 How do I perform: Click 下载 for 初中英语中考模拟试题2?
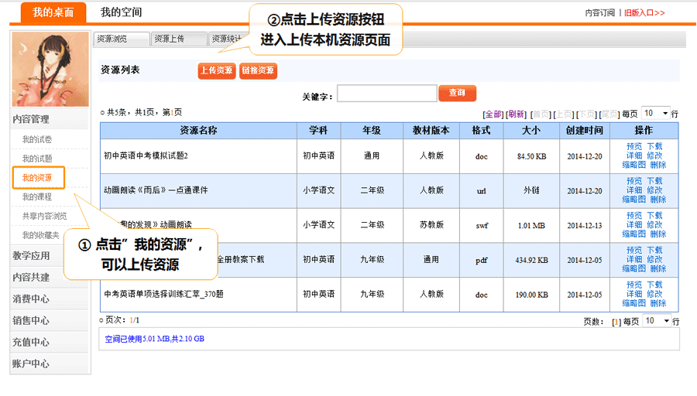(654, 146)
